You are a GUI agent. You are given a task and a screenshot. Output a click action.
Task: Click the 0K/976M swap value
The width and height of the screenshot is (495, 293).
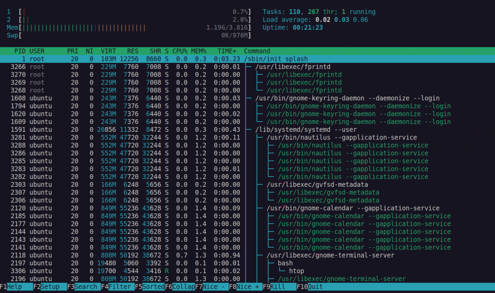[x=234, y=36]
